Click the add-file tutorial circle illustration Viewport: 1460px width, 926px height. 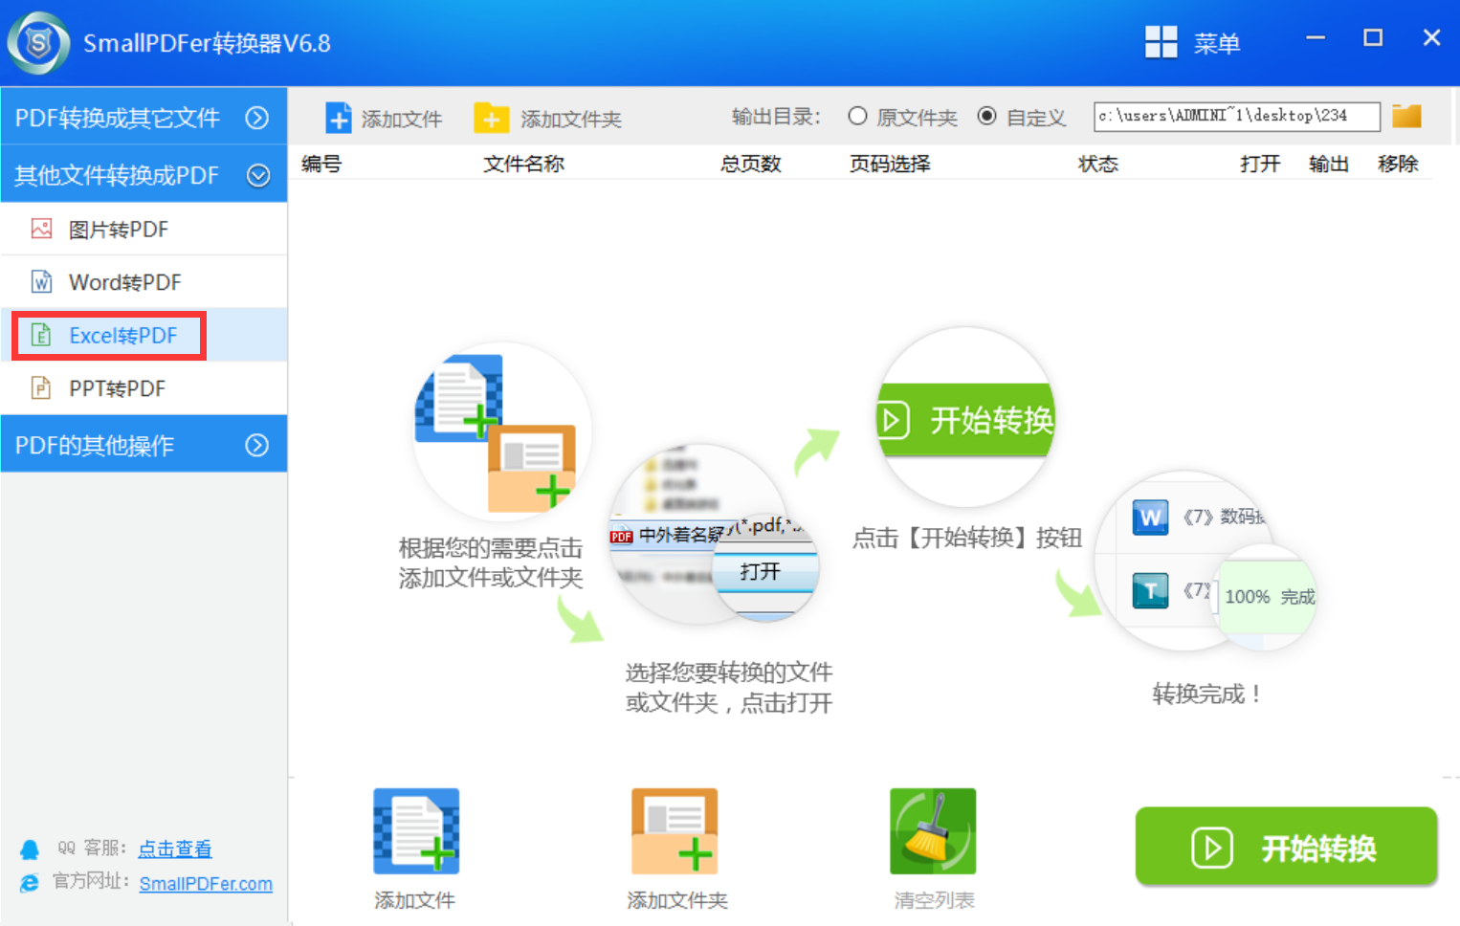tap(502, 430)
